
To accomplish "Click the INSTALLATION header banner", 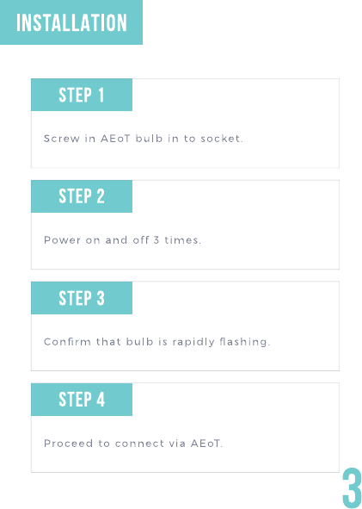I will coord(71,22).
